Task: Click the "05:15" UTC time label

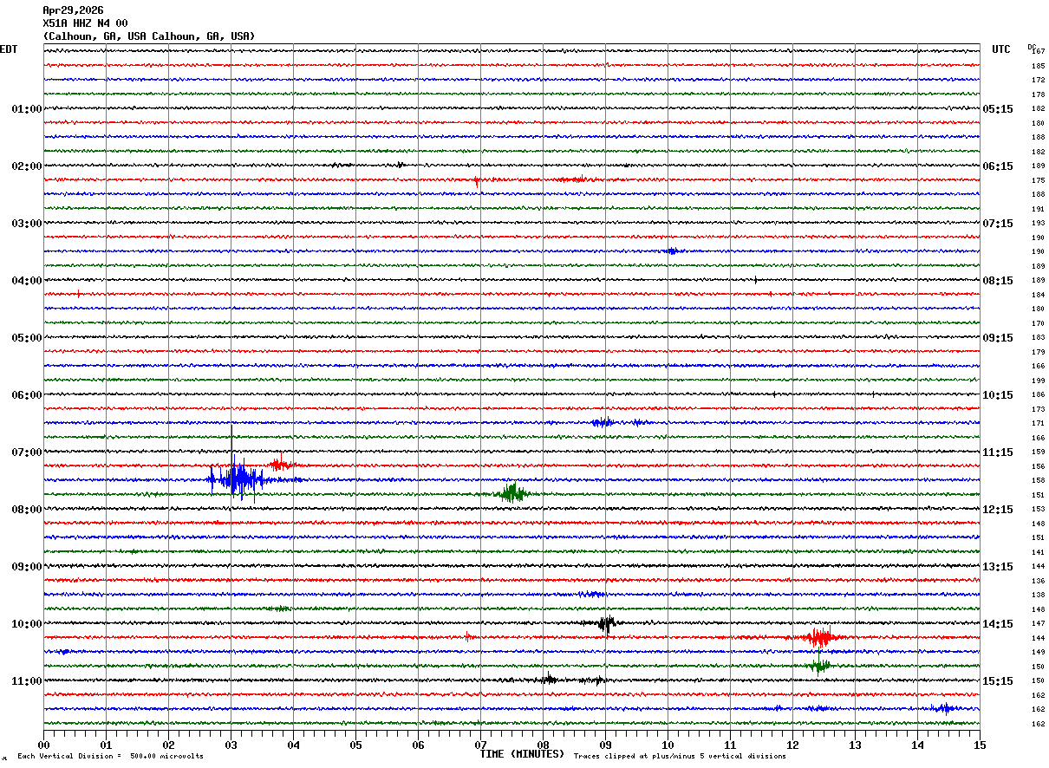Action: point(997,109)
